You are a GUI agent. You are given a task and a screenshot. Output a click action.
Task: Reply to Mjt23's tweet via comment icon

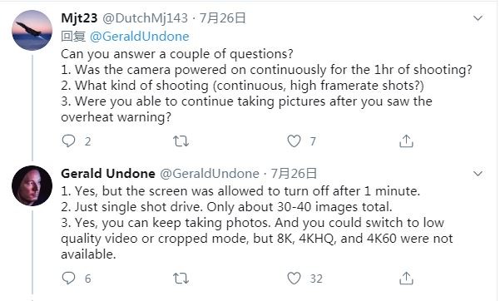click(68, 141)
